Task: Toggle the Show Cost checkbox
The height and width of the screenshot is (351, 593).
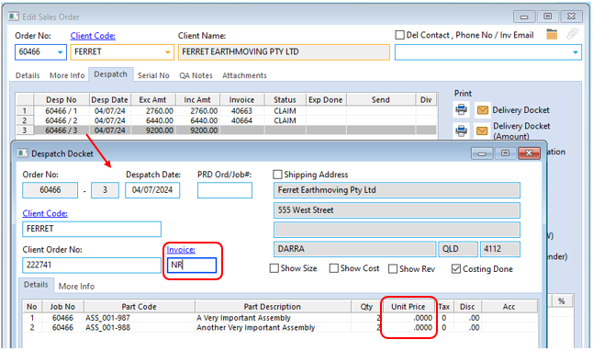Action: pyautogui.click(x=333, y=268)
